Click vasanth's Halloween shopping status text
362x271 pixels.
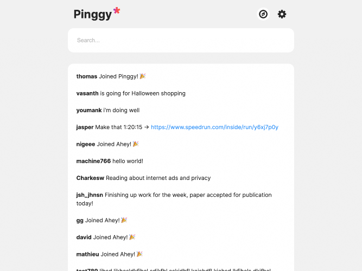tap(143, 93)
